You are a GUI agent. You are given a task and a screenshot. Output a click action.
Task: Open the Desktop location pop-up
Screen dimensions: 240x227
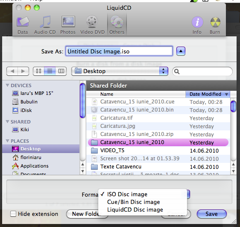pyautogui.click(x=120, y=71)
